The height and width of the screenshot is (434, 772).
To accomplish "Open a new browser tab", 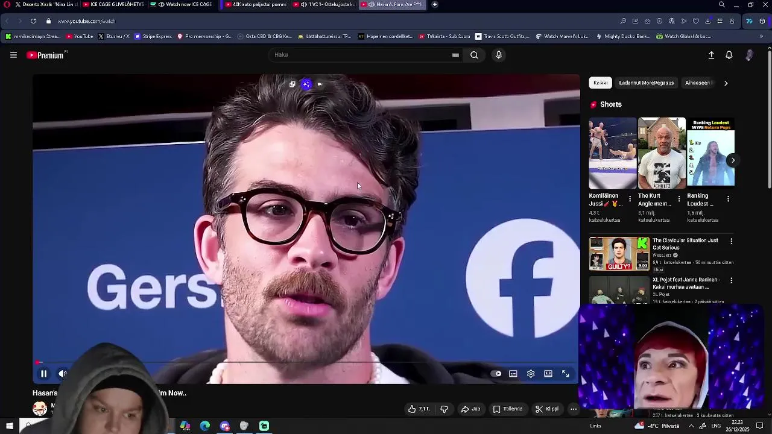I will click(x=435, y=4).
